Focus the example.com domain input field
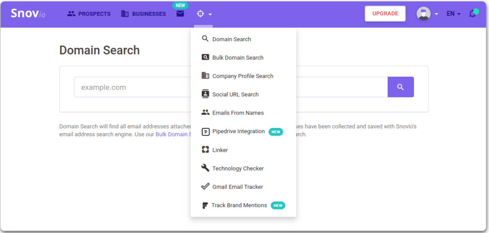The image size is (489, 233). [x=231, y=87]
